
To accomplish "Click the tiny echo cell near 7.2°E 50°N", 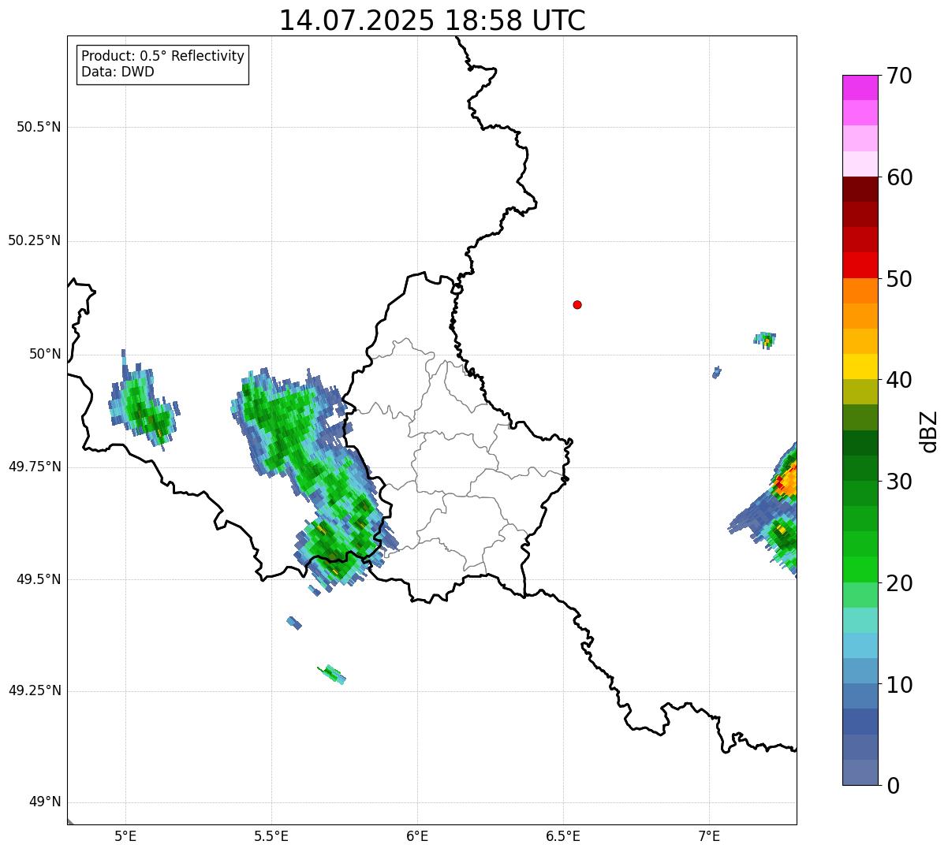I will 765,340.
